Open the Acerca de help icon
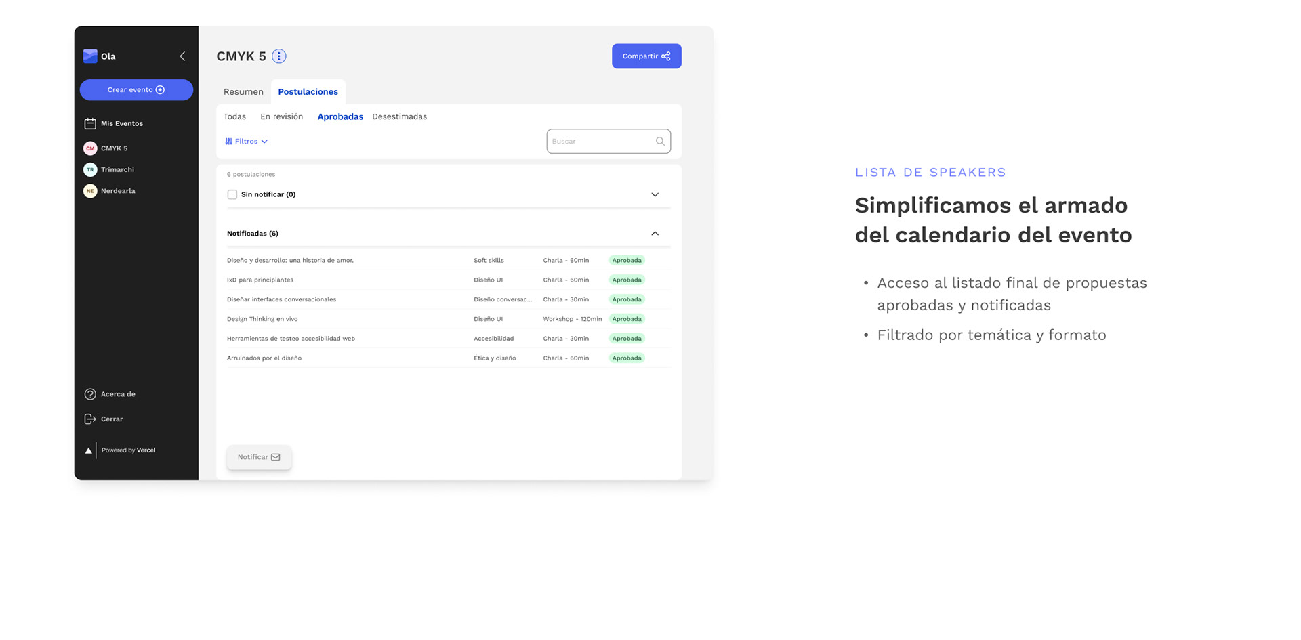 [90, 394]
